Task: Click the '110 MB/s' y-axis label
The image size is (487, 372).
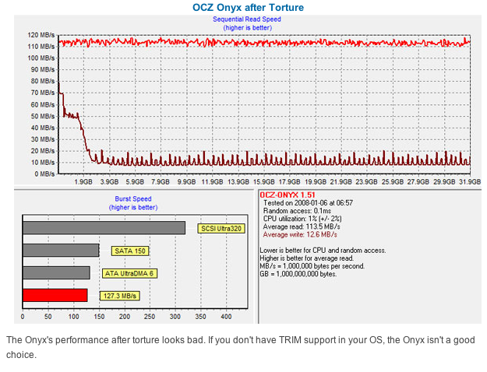Action: [41, 47]
